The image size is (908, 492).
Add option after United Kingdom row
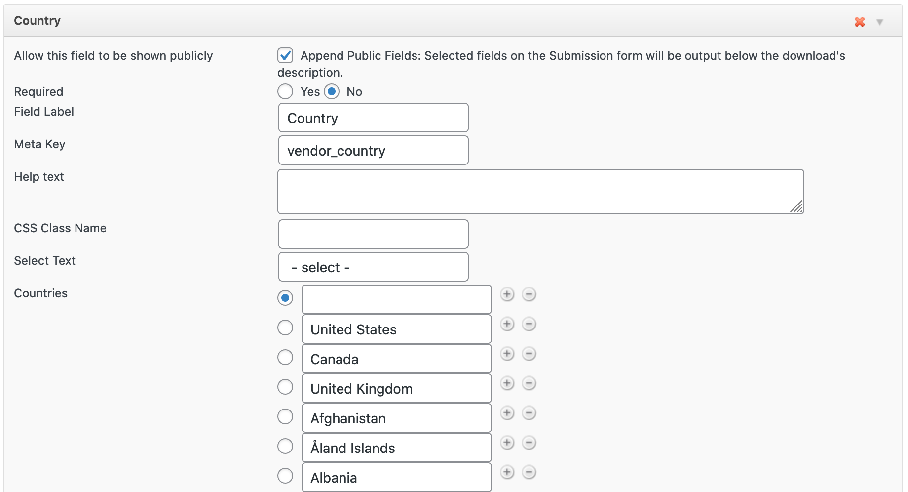(507, 383)
